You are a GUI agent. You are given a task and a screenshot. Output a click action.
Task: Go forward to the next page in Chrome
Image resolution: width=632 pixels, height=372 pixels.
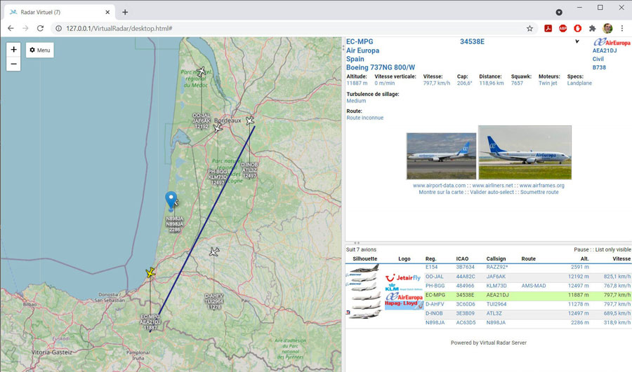25,28
